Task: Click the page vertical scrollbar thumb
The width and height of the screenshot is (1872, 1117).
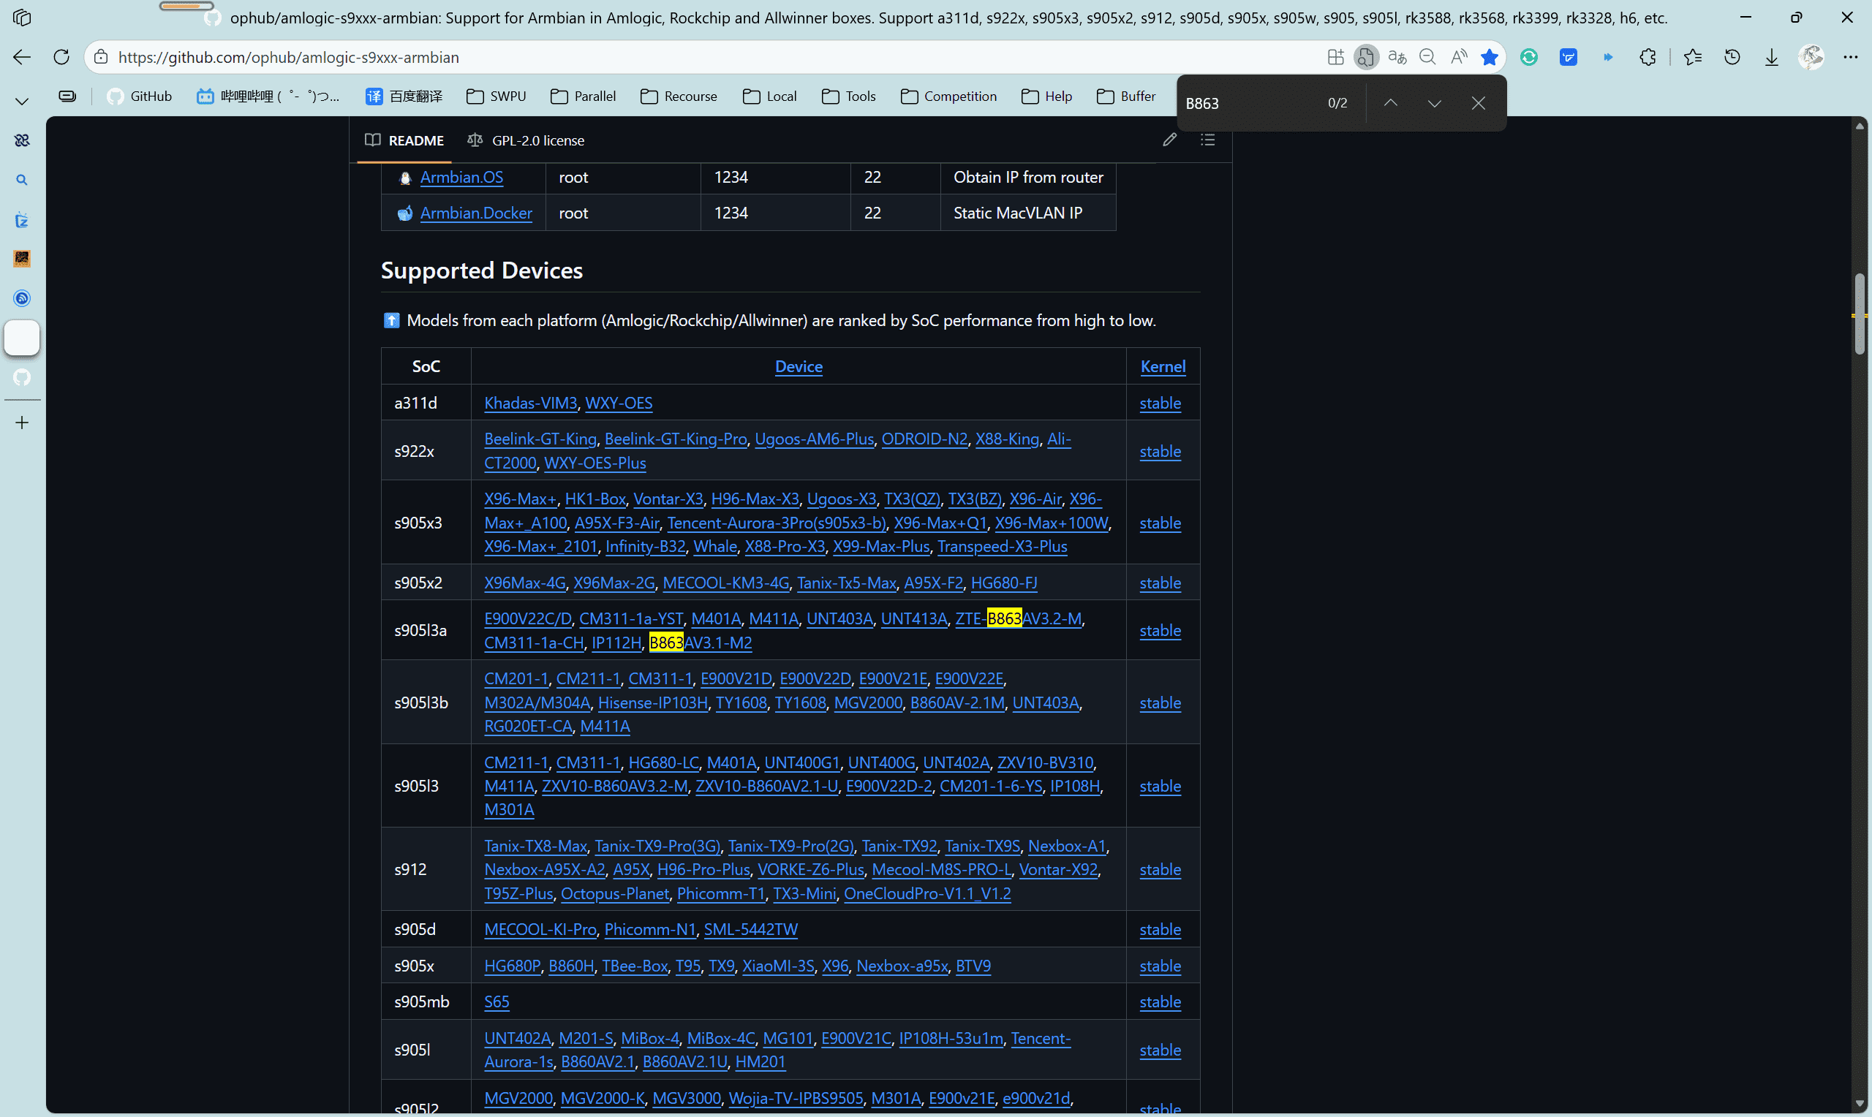Action: pos(1860,312)
